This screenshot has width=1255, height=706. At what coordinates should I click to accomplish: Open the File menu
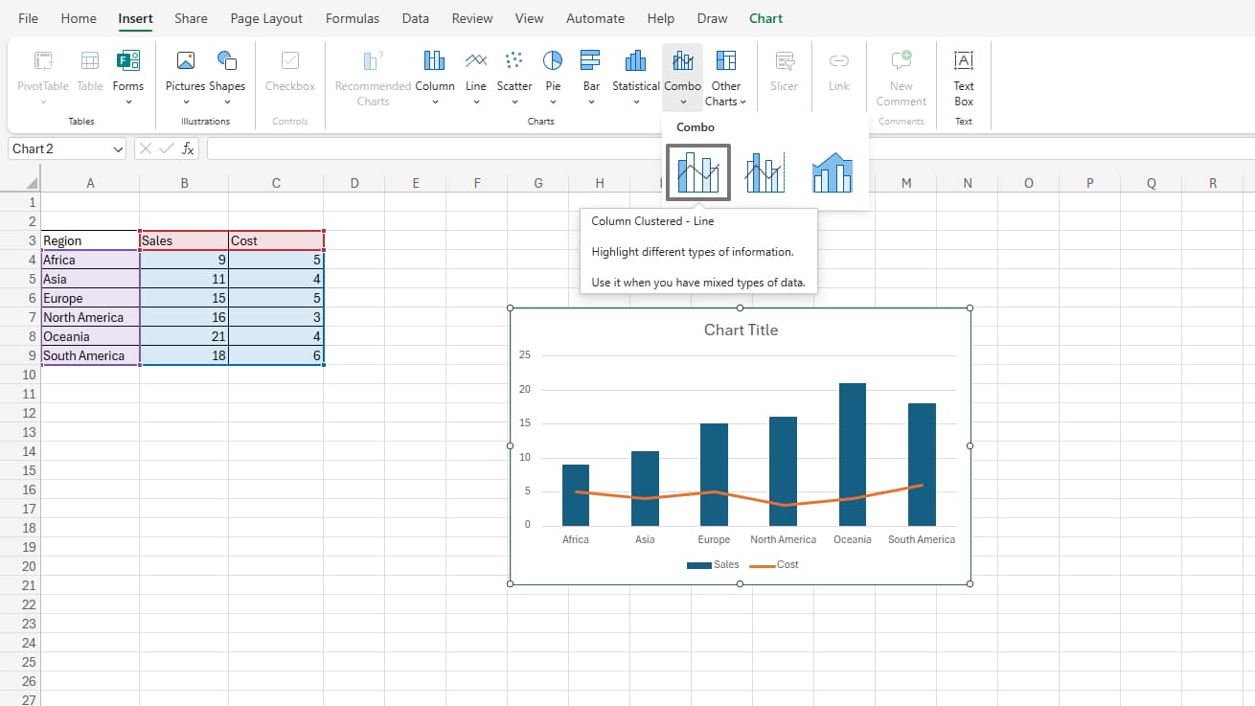(x=29, y=18)
